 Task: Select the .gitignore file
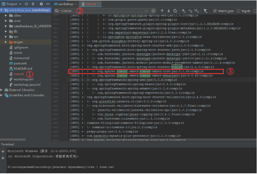[21, 47]
